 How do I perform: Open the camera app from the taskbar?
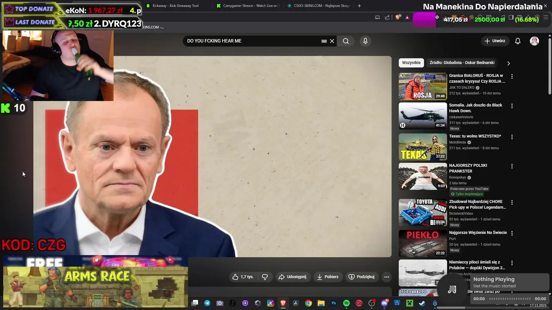point(220,303)
